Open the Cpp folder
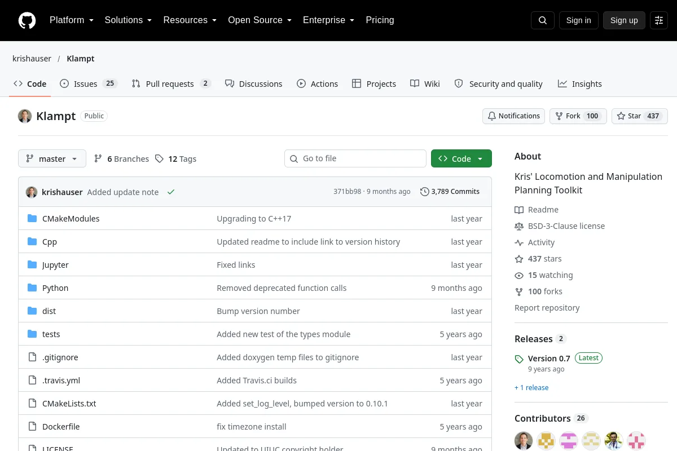 [x=50, y=242]
